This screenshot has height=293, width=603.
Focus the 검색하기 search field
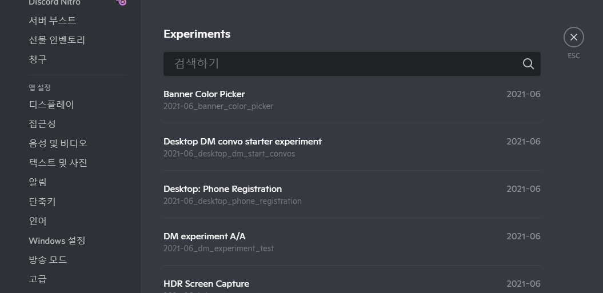352,64
